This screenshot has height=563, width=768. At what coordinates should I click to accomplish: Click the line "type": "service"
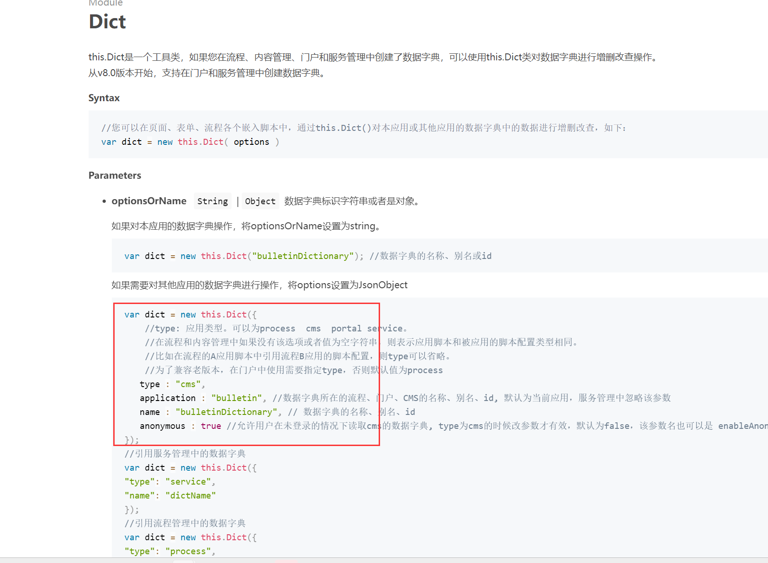tap(170, 482)
